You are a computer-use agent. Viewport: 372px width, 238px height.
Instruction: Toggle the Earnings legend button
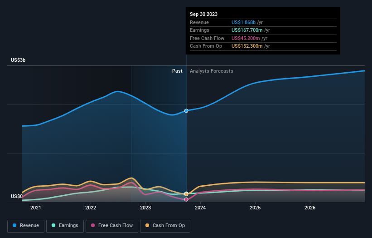point(65,226)
